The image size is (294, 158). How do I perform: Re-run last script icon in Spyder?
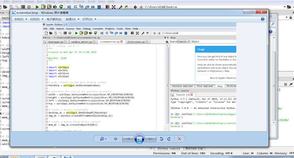point(61,7)
